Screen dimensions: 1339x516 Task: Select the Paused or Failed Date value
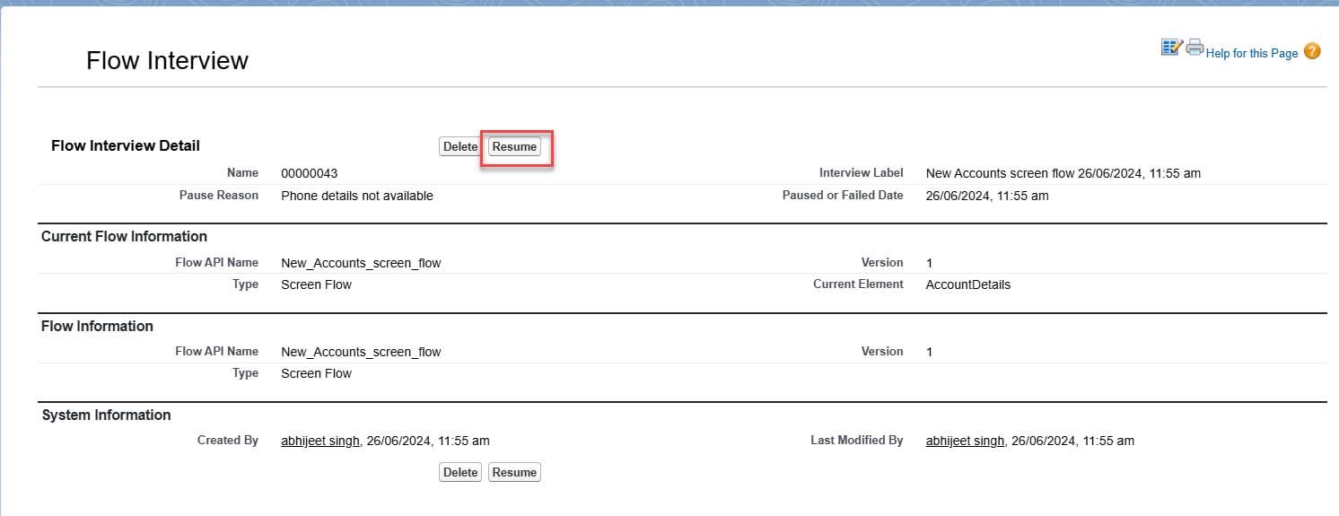pos(986,196)
